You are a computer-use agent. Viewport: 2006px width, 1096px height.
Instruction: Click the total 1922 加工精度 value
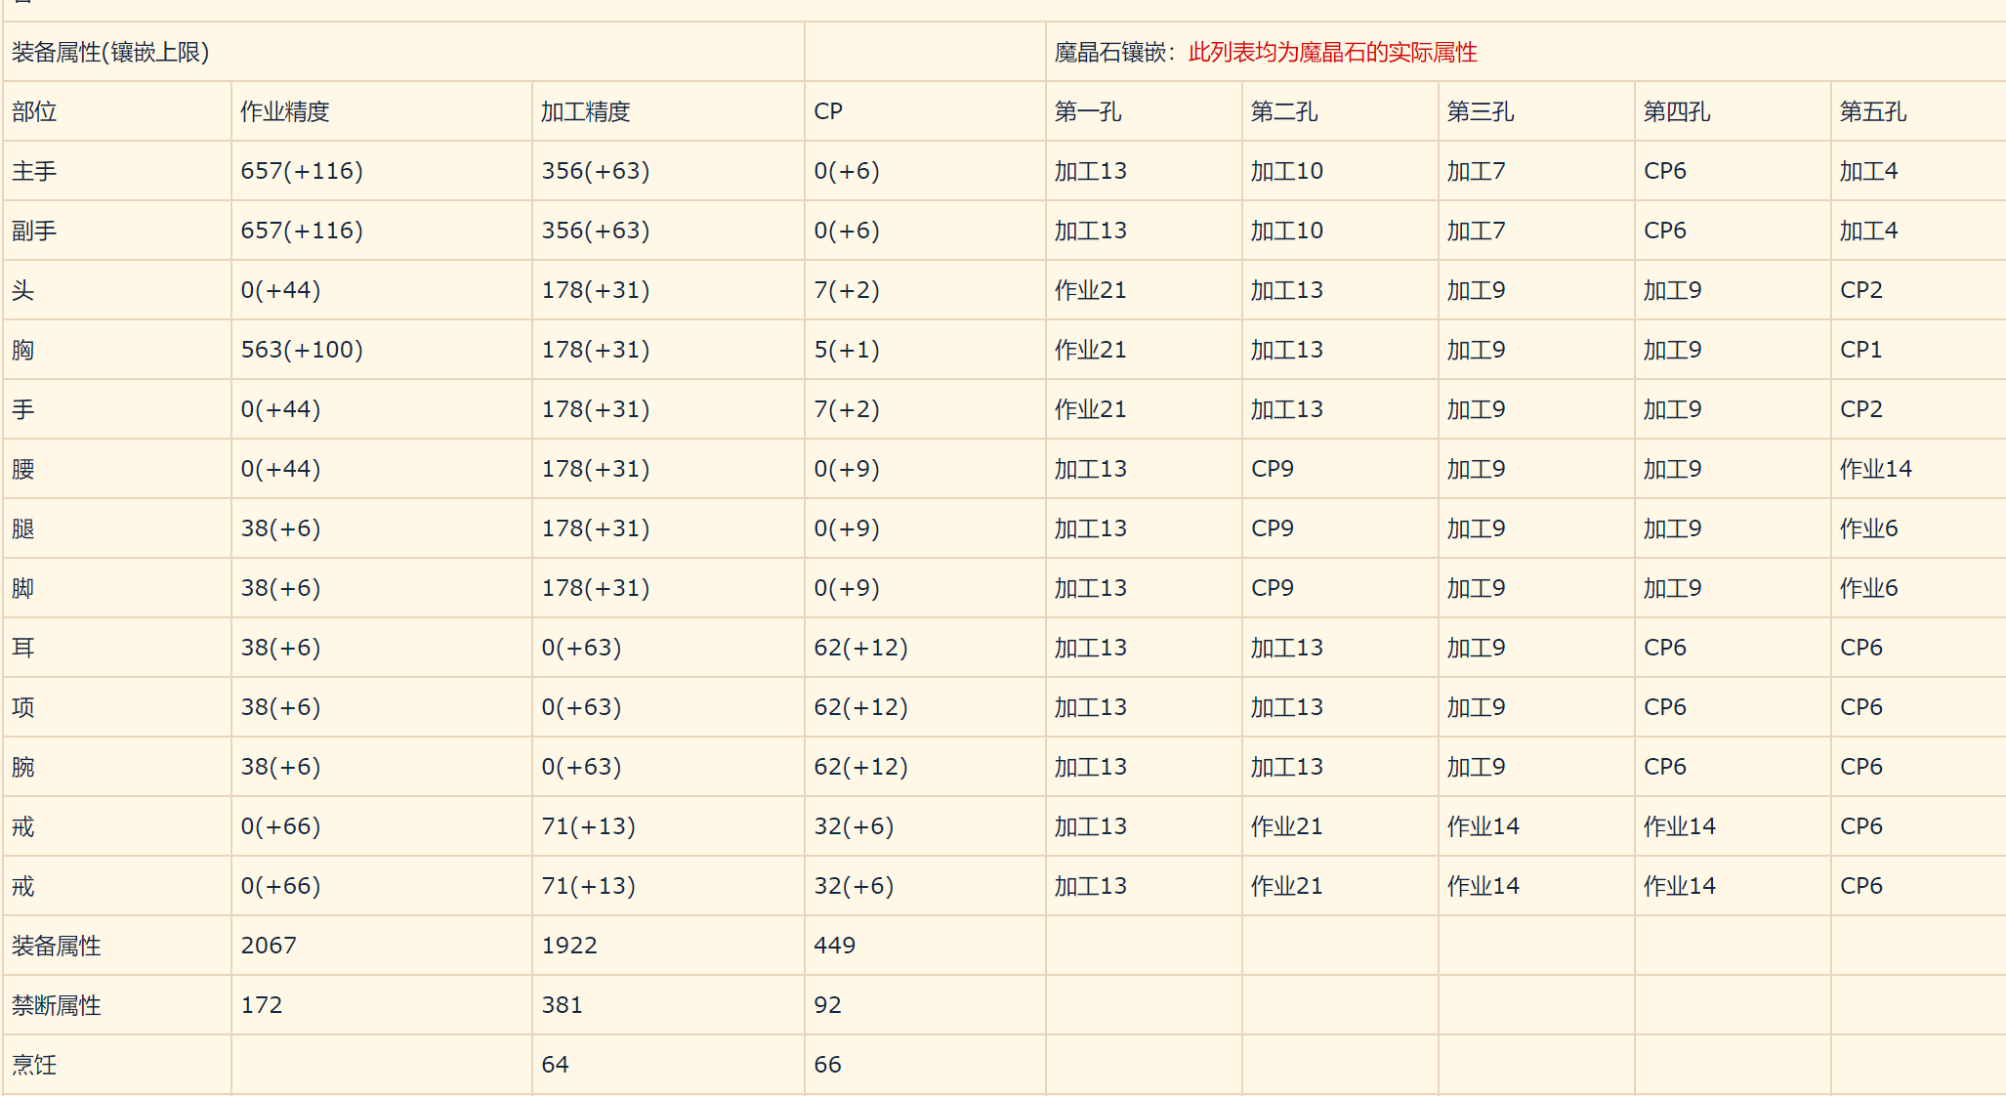(x=569, y=946)
